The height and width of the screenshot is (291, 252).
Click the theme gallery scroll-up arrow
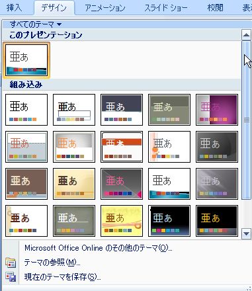246,35
